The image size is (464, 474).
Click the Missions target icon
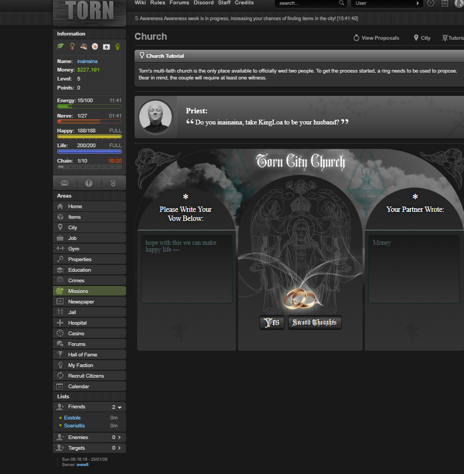coord(60,291)
